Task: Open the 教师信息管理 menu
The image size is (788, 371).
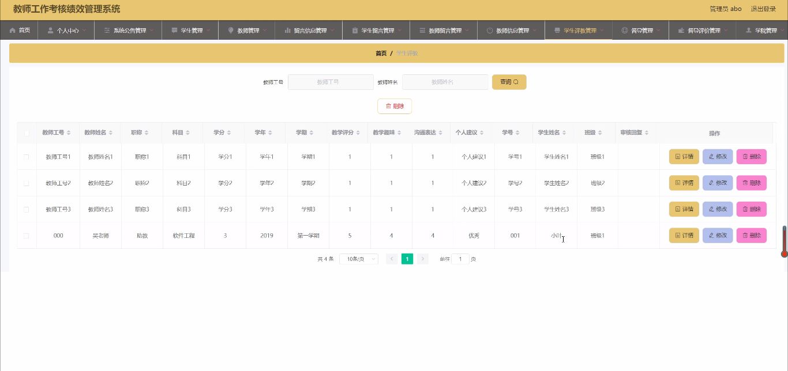Action: 511,31
